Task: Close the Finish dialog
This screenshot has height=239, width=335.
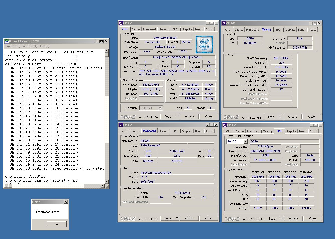Action: pyautogui.click(x=66, y=202)
